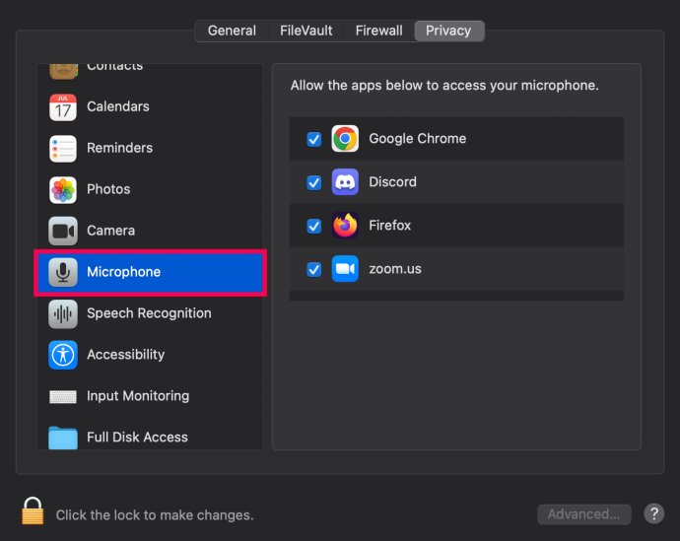Click the Reminders list icon

[x=63, y=148]
